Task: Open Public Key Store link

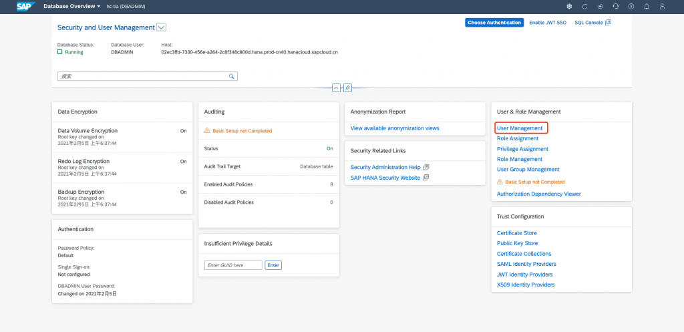Action: (x=518, y=243)
